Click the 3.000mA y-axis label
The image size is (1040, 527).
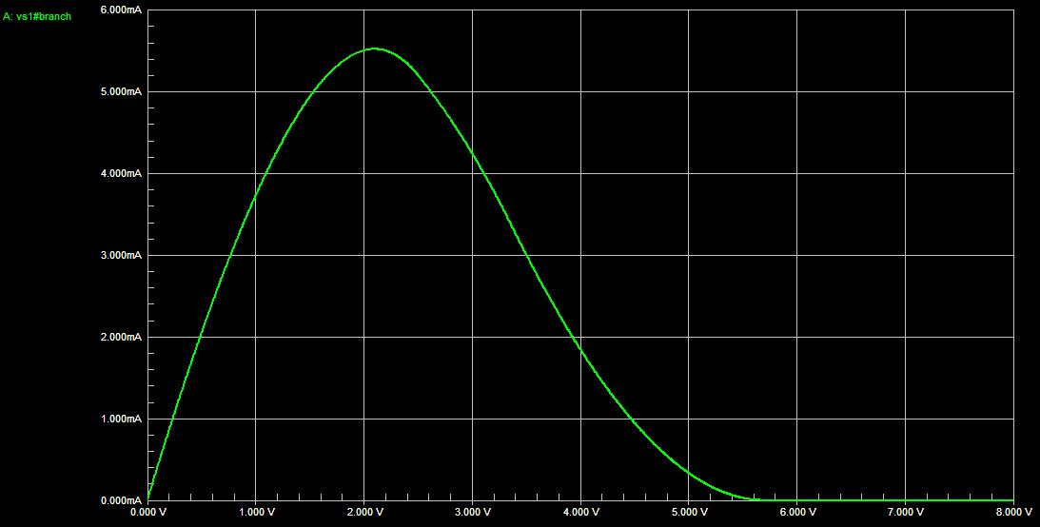click(121, 256)
